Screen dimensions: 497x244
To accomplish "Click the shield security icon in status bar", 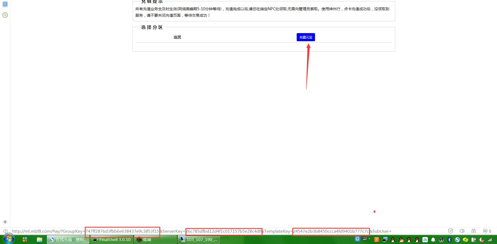I will 450,231.
